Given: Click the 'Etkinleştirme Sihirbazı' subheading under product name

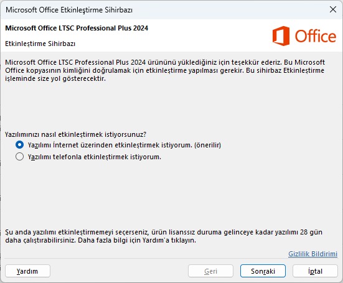Looking at the screenshot, I should point(40,44).
